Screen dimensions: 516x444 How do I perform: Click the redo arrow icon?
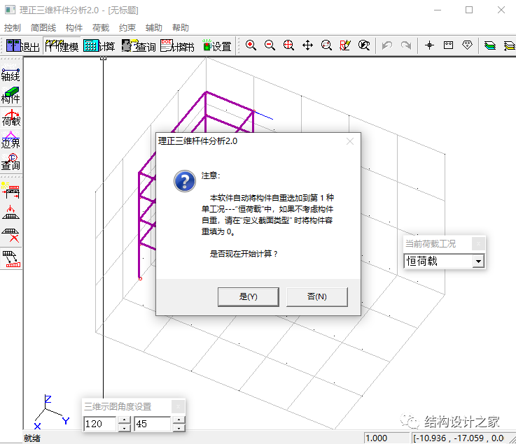[x=406, y=45]
